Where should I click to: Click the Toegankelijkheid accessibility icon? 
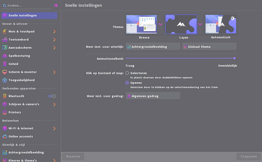(5, 80)
